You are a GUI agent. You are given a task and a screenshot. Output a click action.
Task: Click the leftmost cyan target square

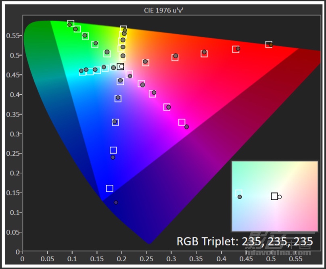click(83, 72)
